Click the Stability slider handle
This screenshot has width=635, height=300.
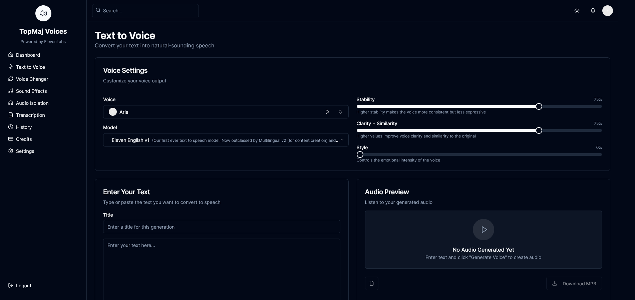(539, 106)
